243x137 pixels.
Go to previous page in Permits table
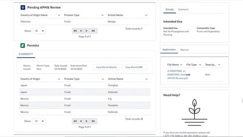pos(81,121)
